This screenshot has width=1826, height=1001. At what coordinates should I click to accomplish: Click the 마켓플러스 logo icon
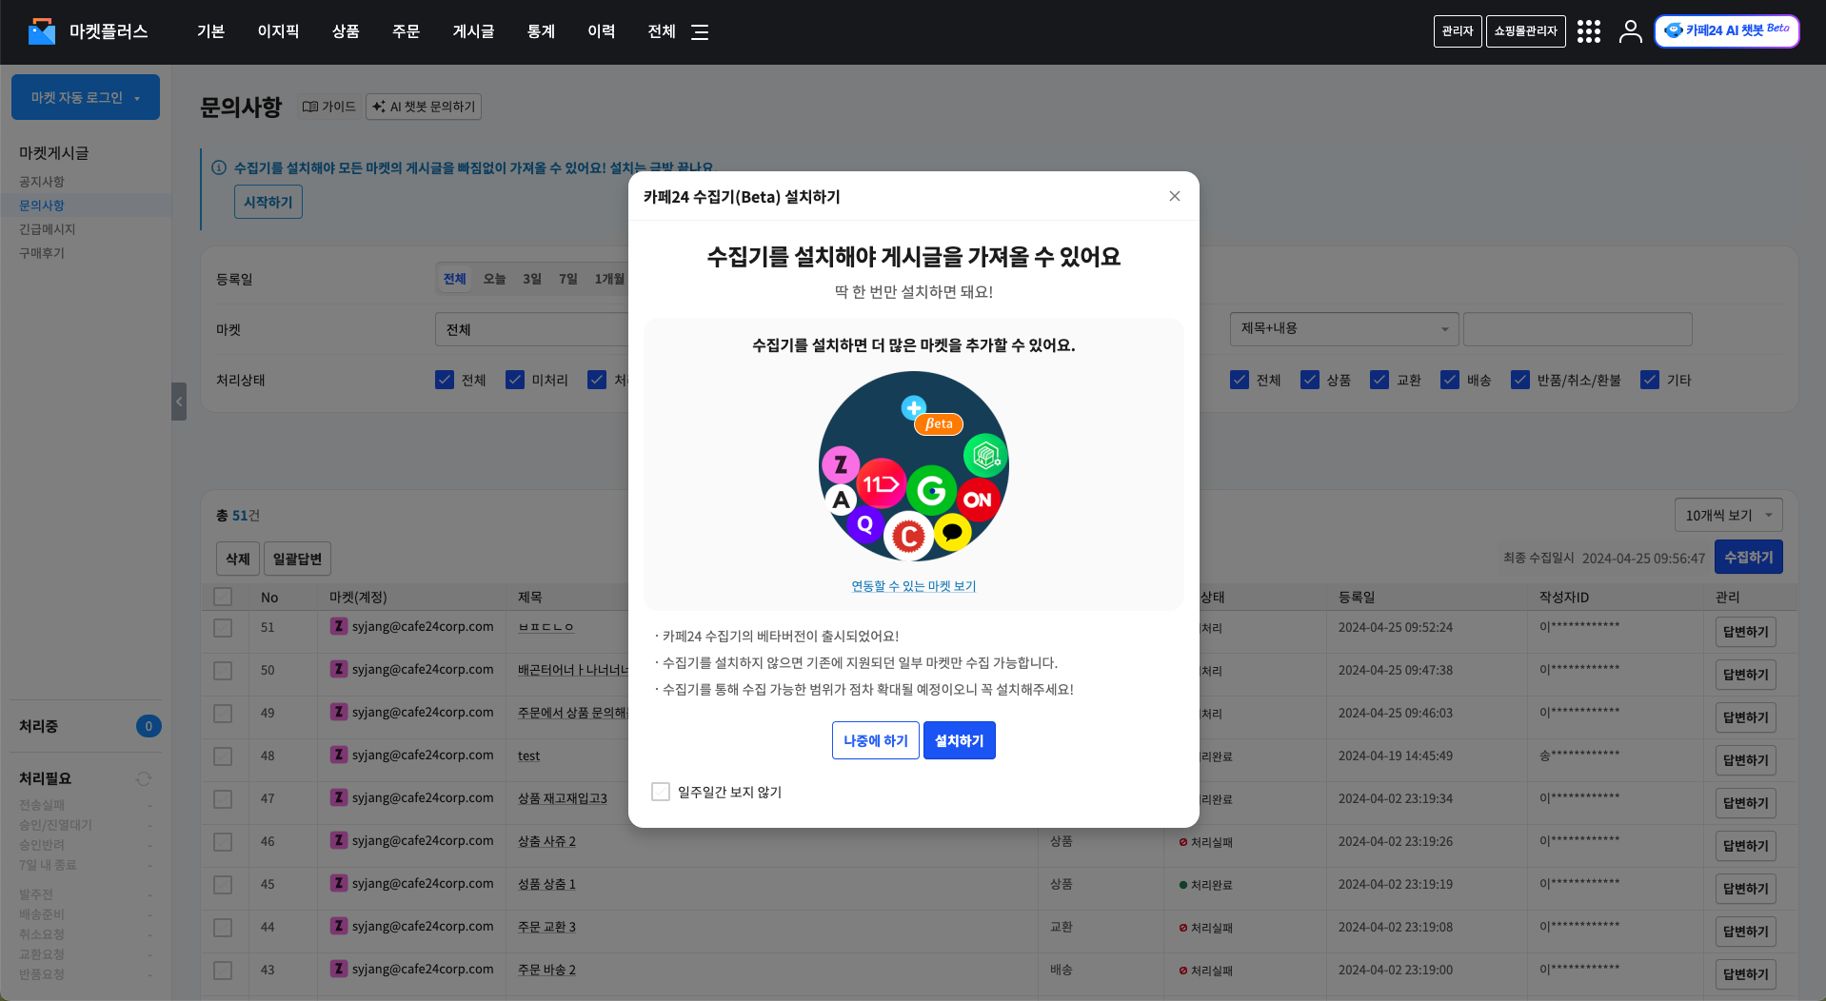point(42,31)
